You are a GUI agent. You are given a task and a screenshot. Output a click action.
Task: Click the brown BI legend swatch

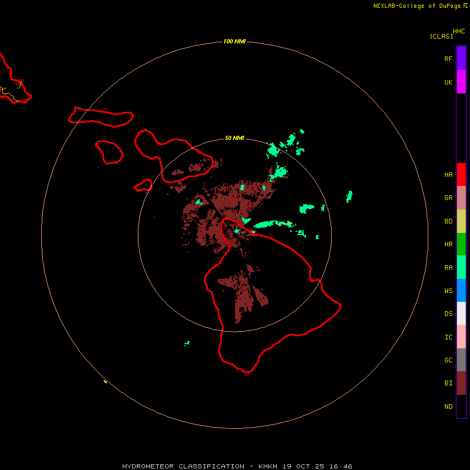461,383
